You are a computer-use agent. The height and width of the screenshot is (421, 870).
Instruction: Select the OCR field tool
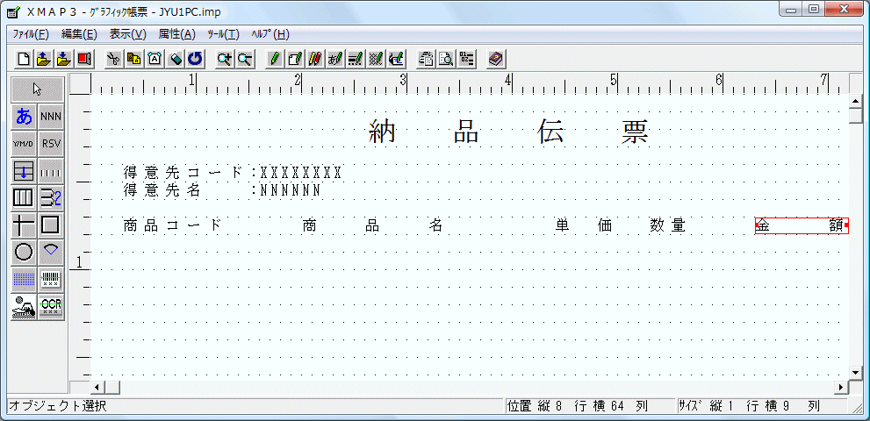[51, 307]
